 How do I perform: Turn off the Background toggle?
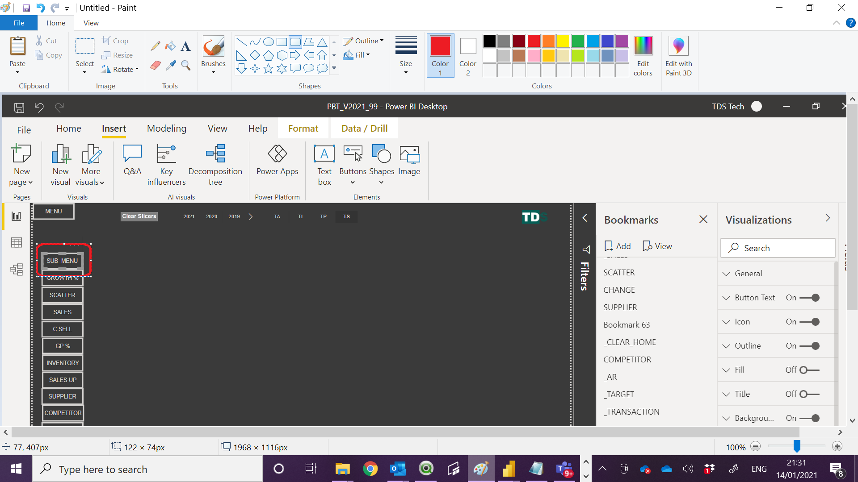click(x=809, y=418)
